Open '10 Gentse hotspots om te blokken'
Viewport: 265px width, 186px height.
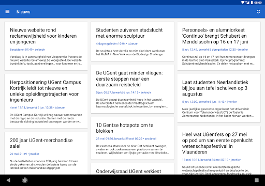132,138
